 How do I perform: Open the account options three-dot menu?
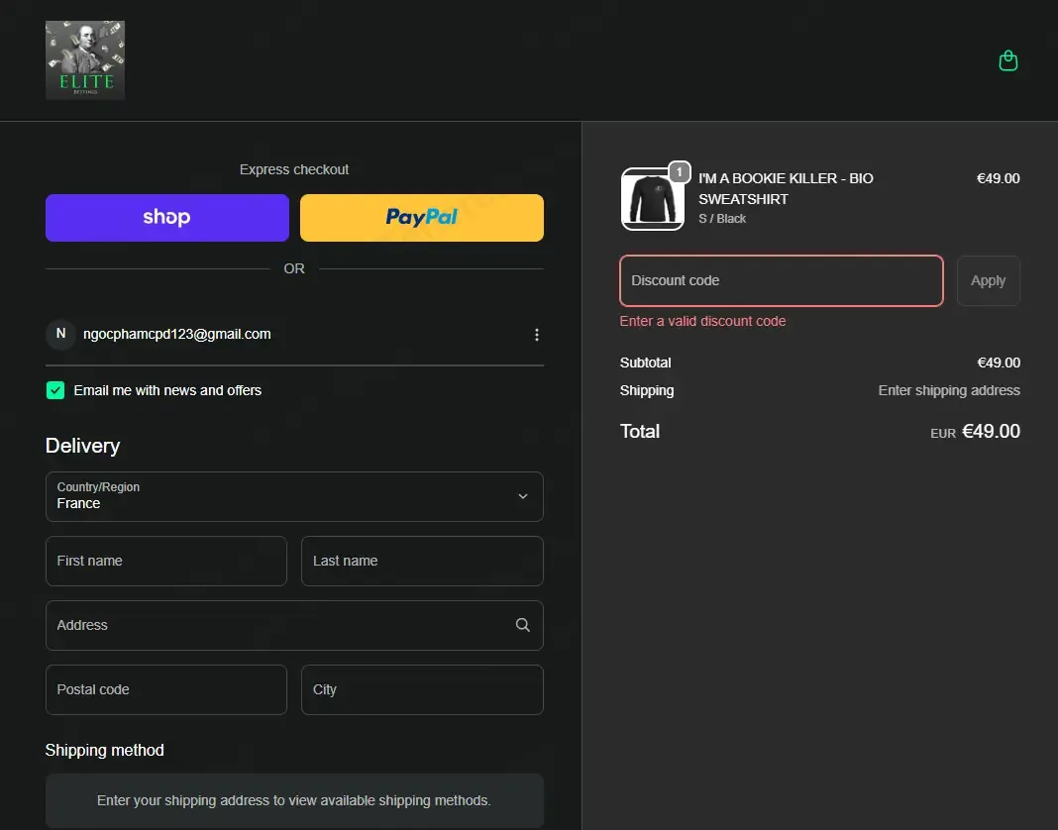point(536,335)
